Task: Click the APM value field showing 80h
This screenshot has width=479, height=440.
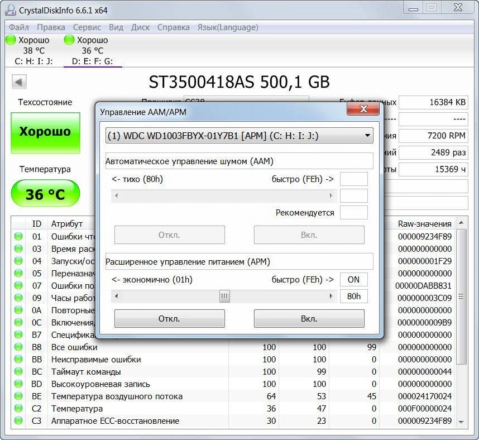Action: 354,296
